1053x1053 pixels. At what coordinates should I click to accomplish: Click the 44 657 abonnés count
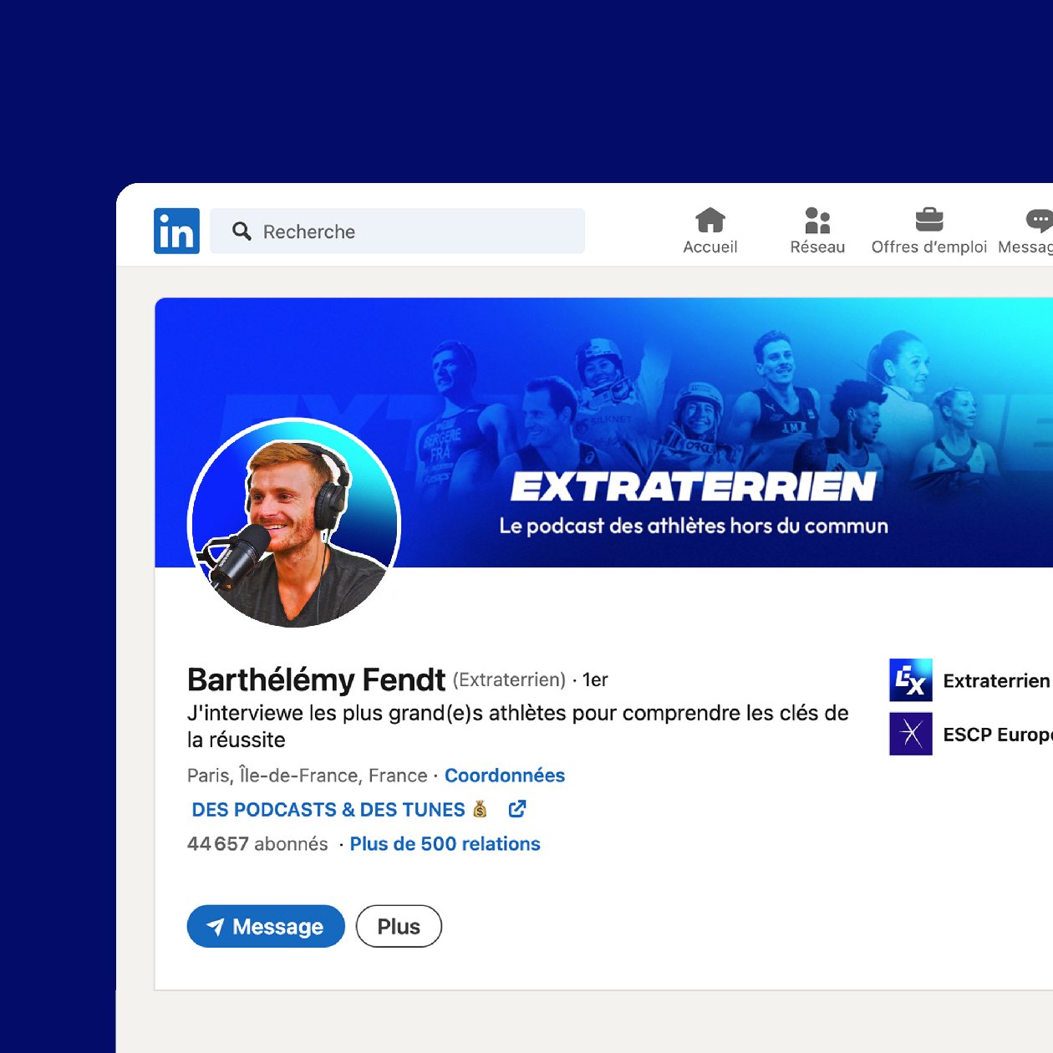coord(257,844)
